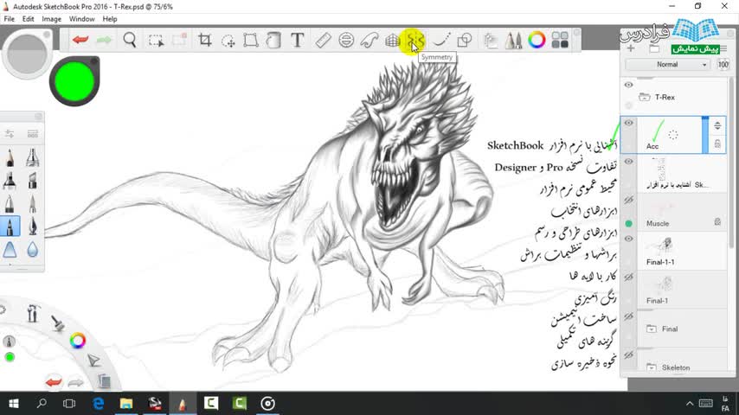Toggle the Symmetry tool
Screen dimensions: 739x415
coord(415,40)
